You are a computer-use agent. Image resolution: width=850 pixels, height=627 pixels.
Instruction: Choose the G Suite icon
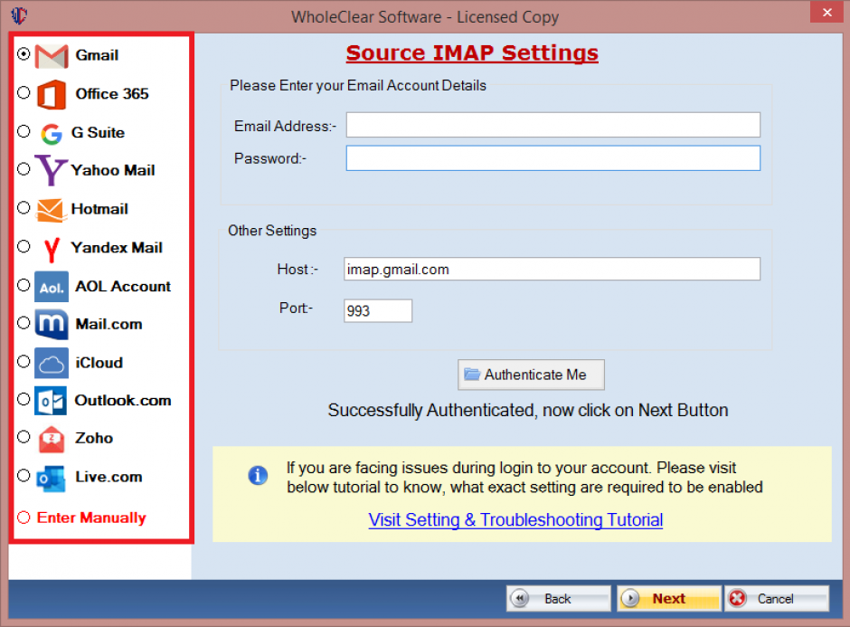coord(51,132)
